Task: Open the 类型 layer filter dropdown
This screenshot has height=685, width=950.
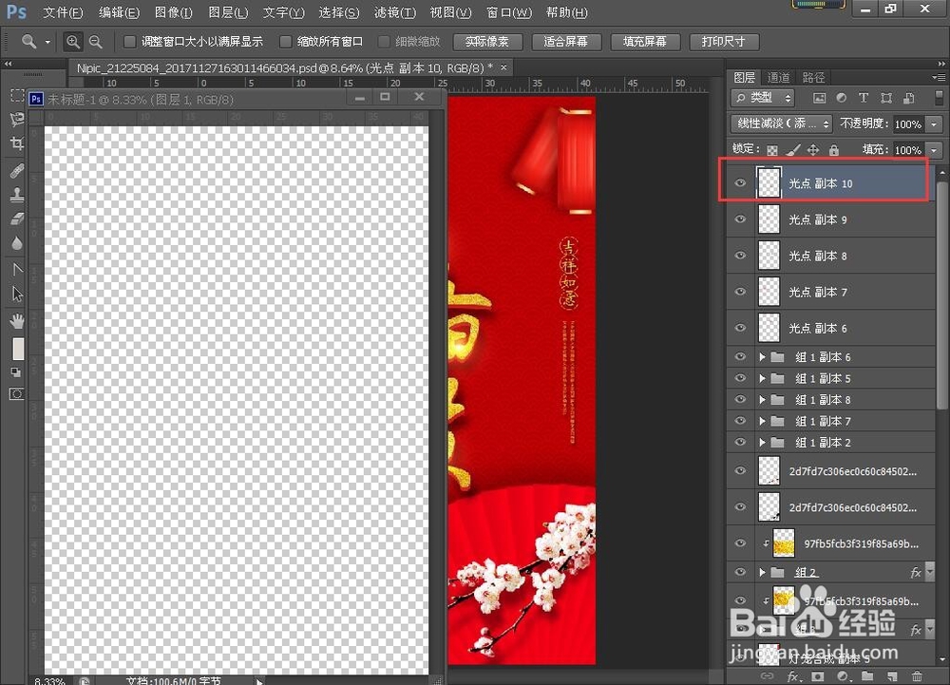Action: (x=762, y=98)
